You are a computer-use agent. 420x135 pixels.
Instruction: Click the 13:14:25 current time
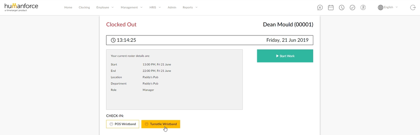(x=126, y=40)
